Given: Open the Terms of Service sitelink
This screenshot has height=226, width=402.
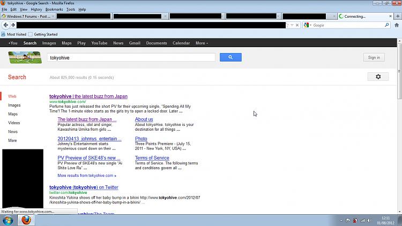Looking at the screenshot, I should (x=152, y=158).
